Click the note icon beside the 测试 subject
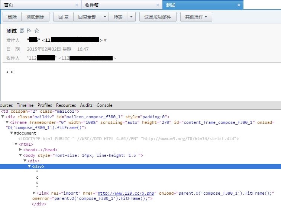The height and width of the screenshot is (208, 281). pos(22,30)
